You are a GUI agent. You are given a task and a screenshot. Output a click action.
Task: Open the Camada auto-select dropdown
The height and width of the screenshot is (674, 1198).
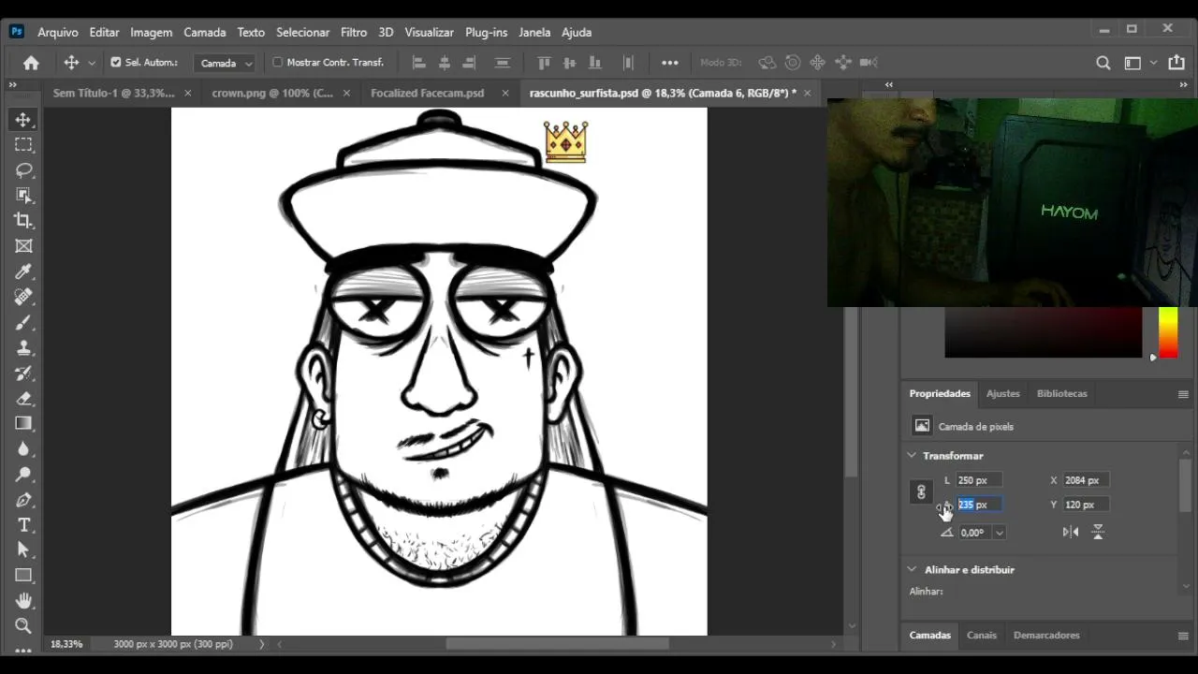225,63
